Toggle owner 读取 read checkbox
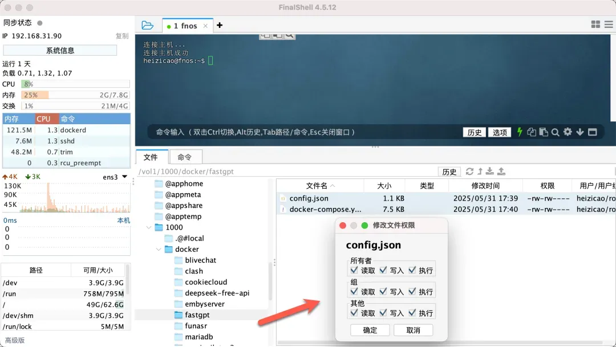The image size is (616, 347). click(x=354, y=270)
